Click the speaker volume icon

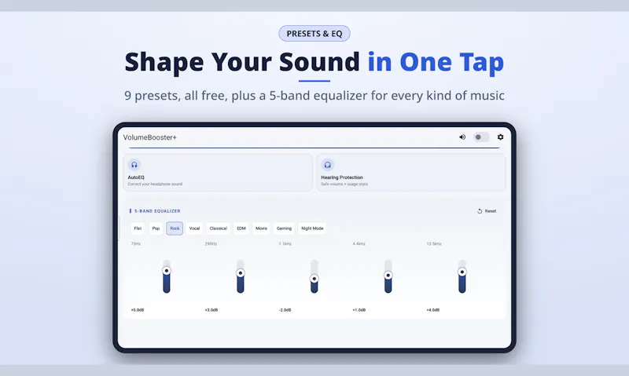[x=462, y=137]
